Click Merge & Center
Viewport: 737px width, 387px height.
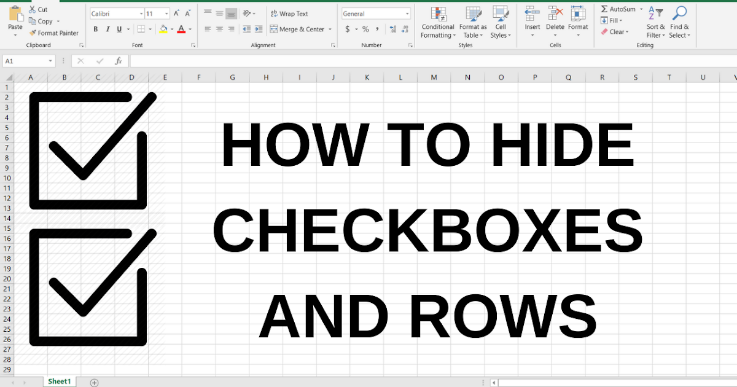[x=296, y=28]
